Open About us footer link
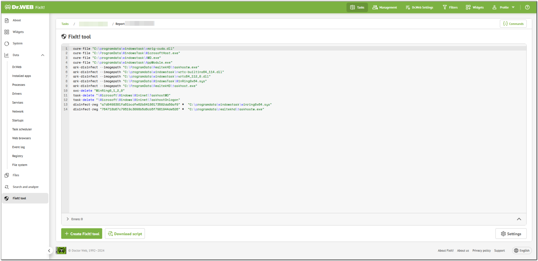 tap(463, 251)
